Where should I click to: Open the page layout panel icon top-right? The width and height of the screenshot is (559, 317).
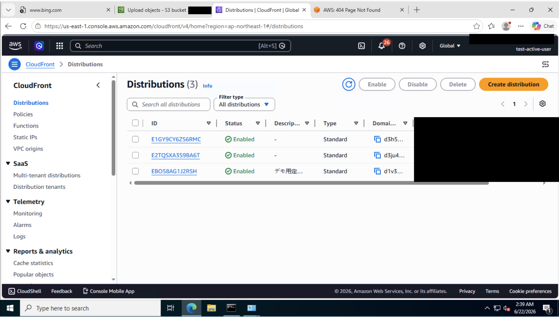[x=545, y=64]
